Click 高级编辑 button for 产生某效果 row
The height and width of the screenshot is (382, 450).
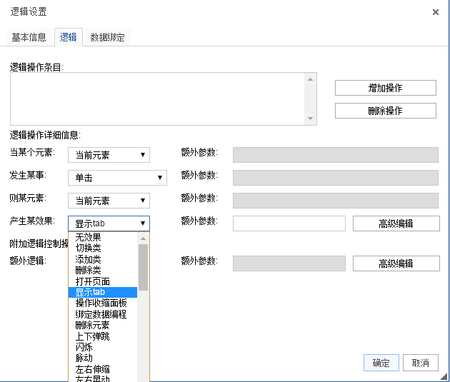[x=396, y=223]
